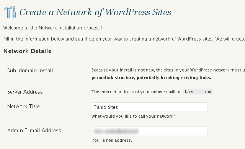245x149 pixels.
Task: Click the 'Server Address' row label
Action: coord(25,92)
